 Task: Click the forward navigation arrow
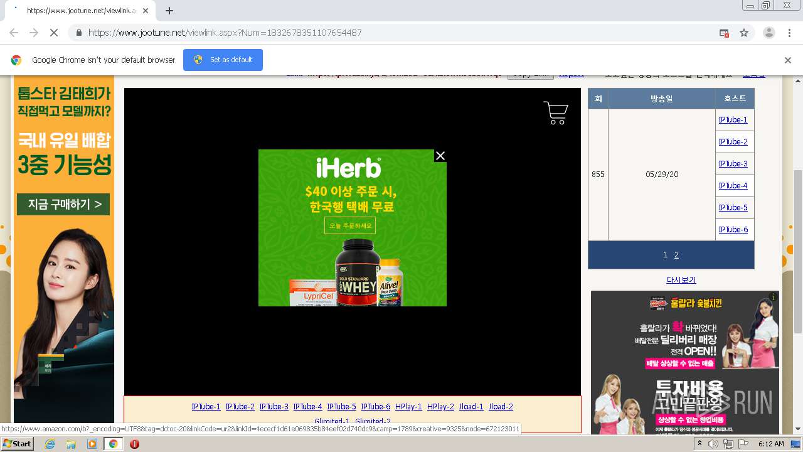coord(34,33)
